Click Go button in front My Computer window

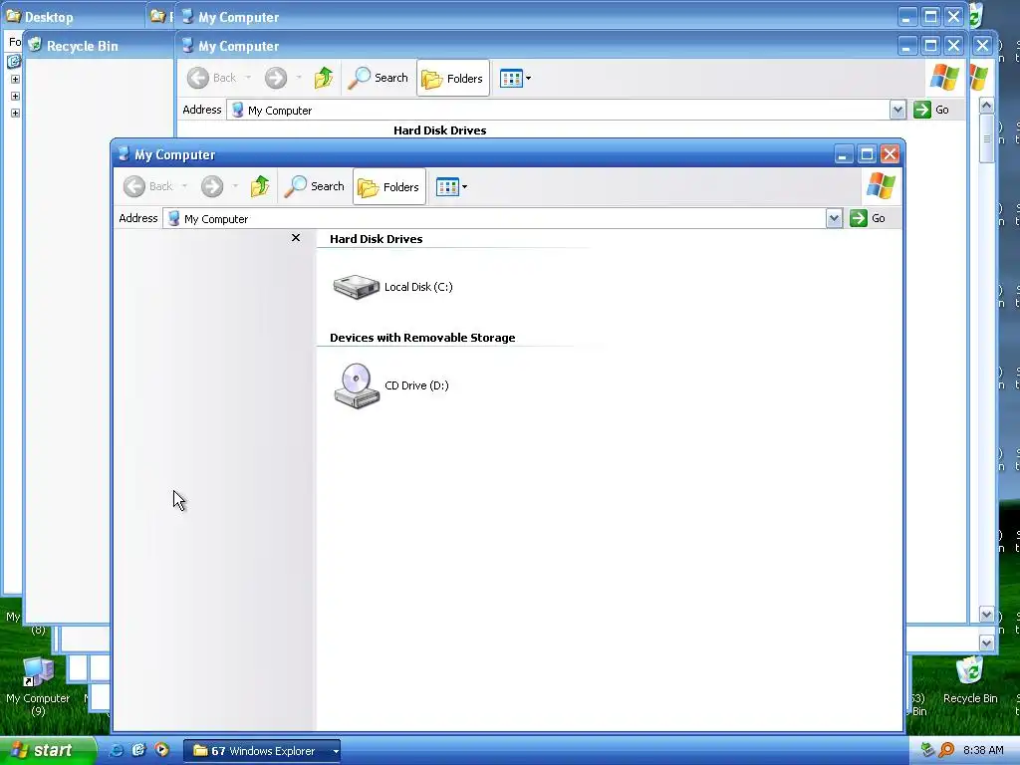click(869, 218)
